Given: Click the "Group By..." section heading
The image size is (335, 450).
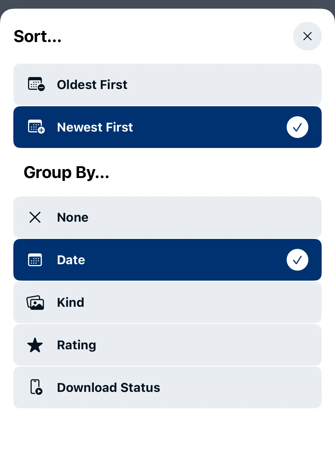Looking at the screenshot, I should [66, 172].
